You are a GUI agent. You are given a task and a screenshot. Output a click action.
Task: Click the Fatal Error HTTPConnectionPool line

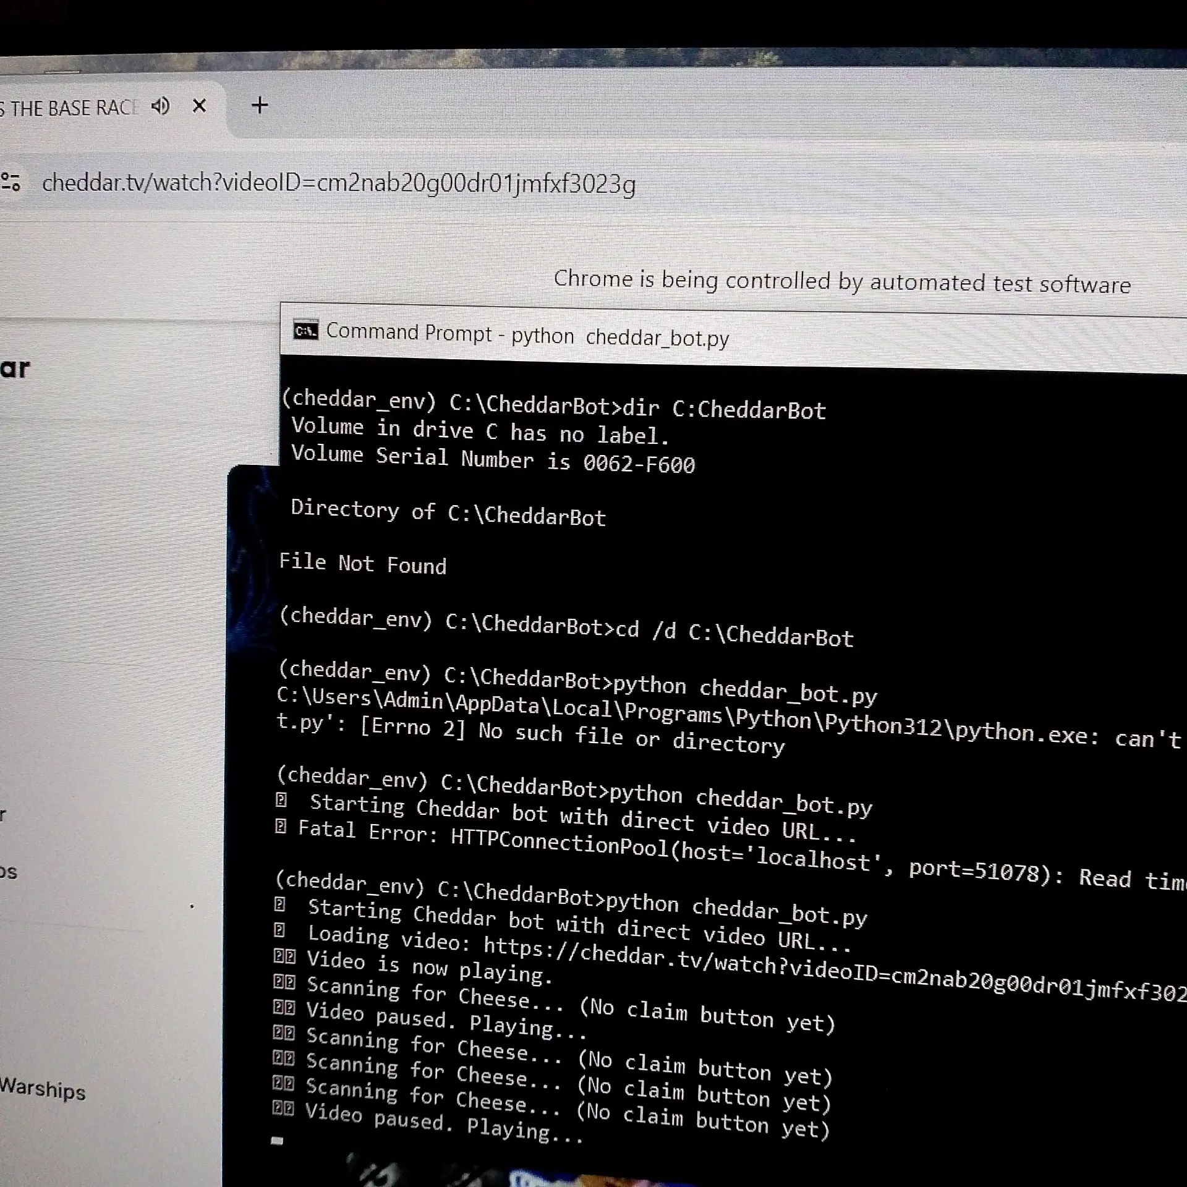click(731, 854)
